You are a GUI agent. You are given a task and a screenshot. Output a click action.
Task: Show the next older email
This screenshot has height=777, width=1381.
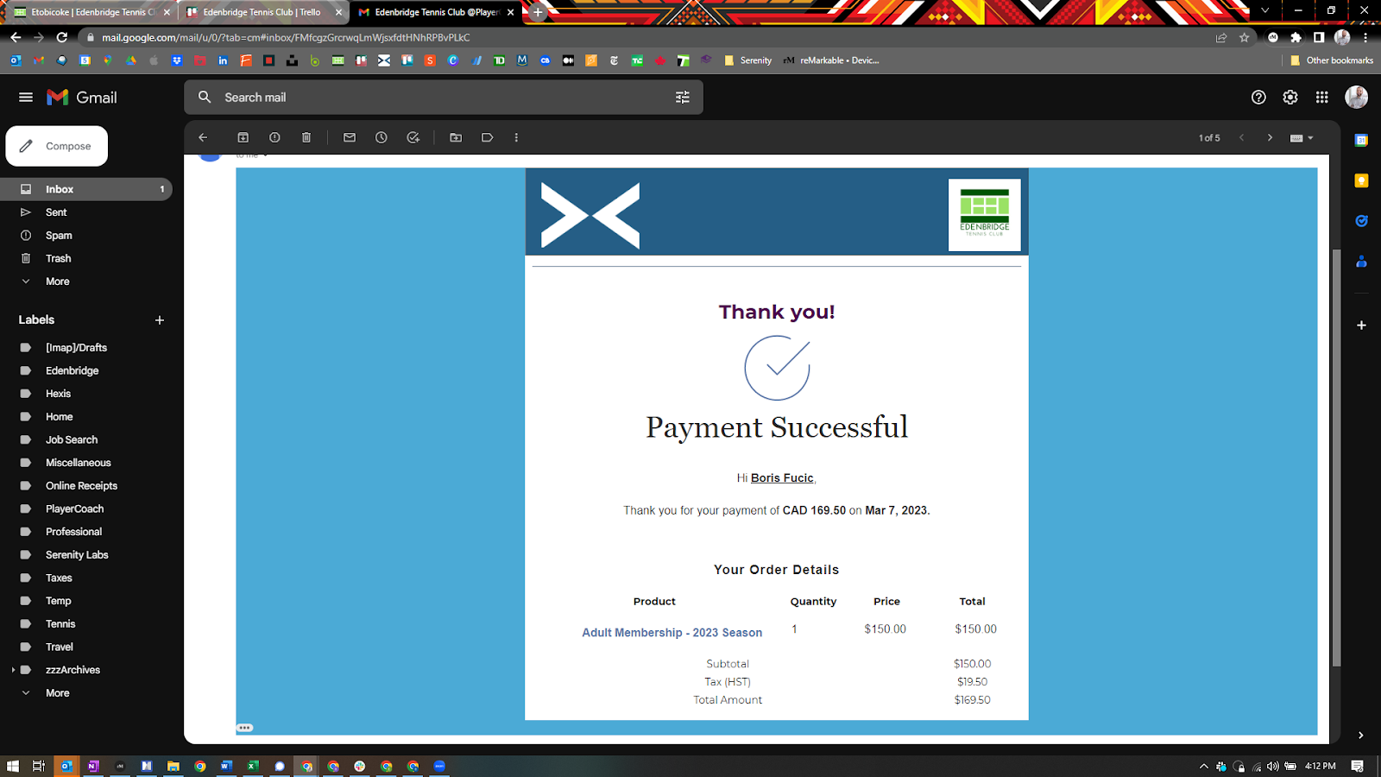(x=1270, y=137)
